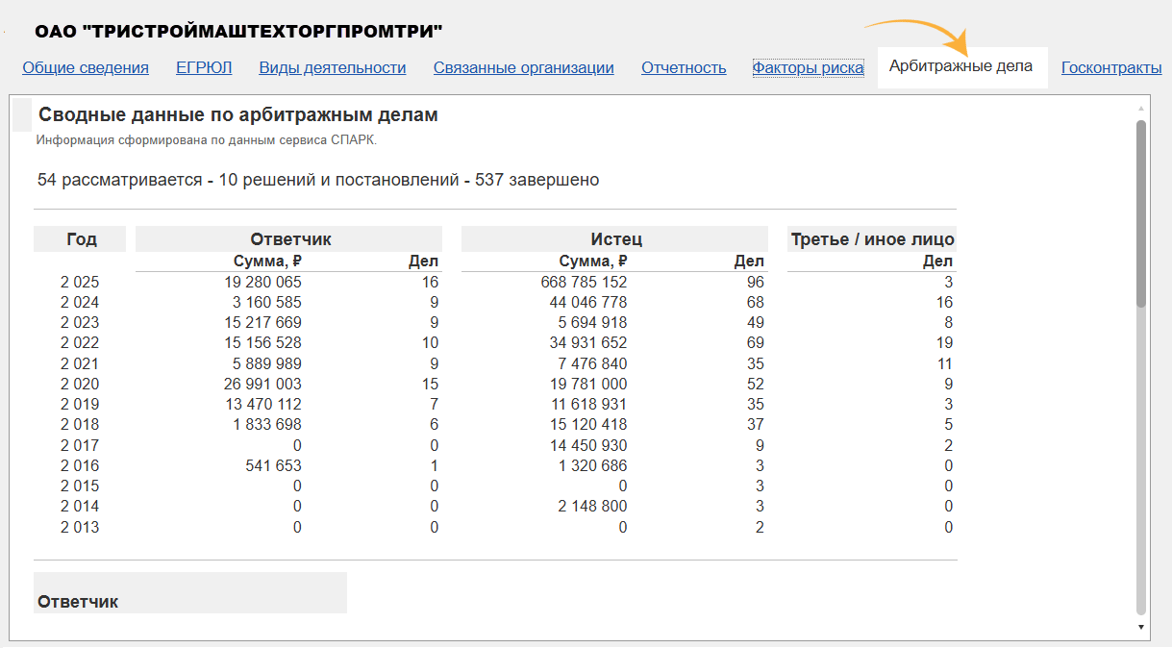Click the Ответчик section heading below the table
This screenshot has width=1172, height=648.
click(x=78, y=602)
